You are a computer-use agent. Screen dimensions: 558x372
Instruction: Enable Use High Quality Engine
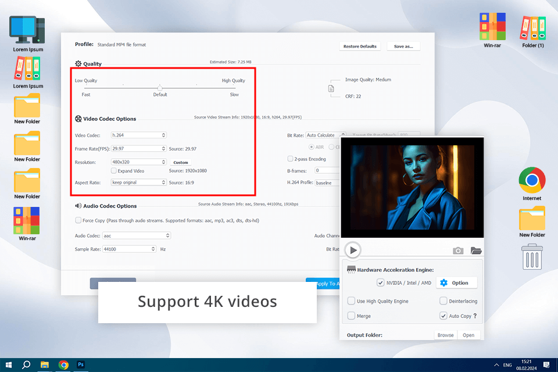click(351, 301)
